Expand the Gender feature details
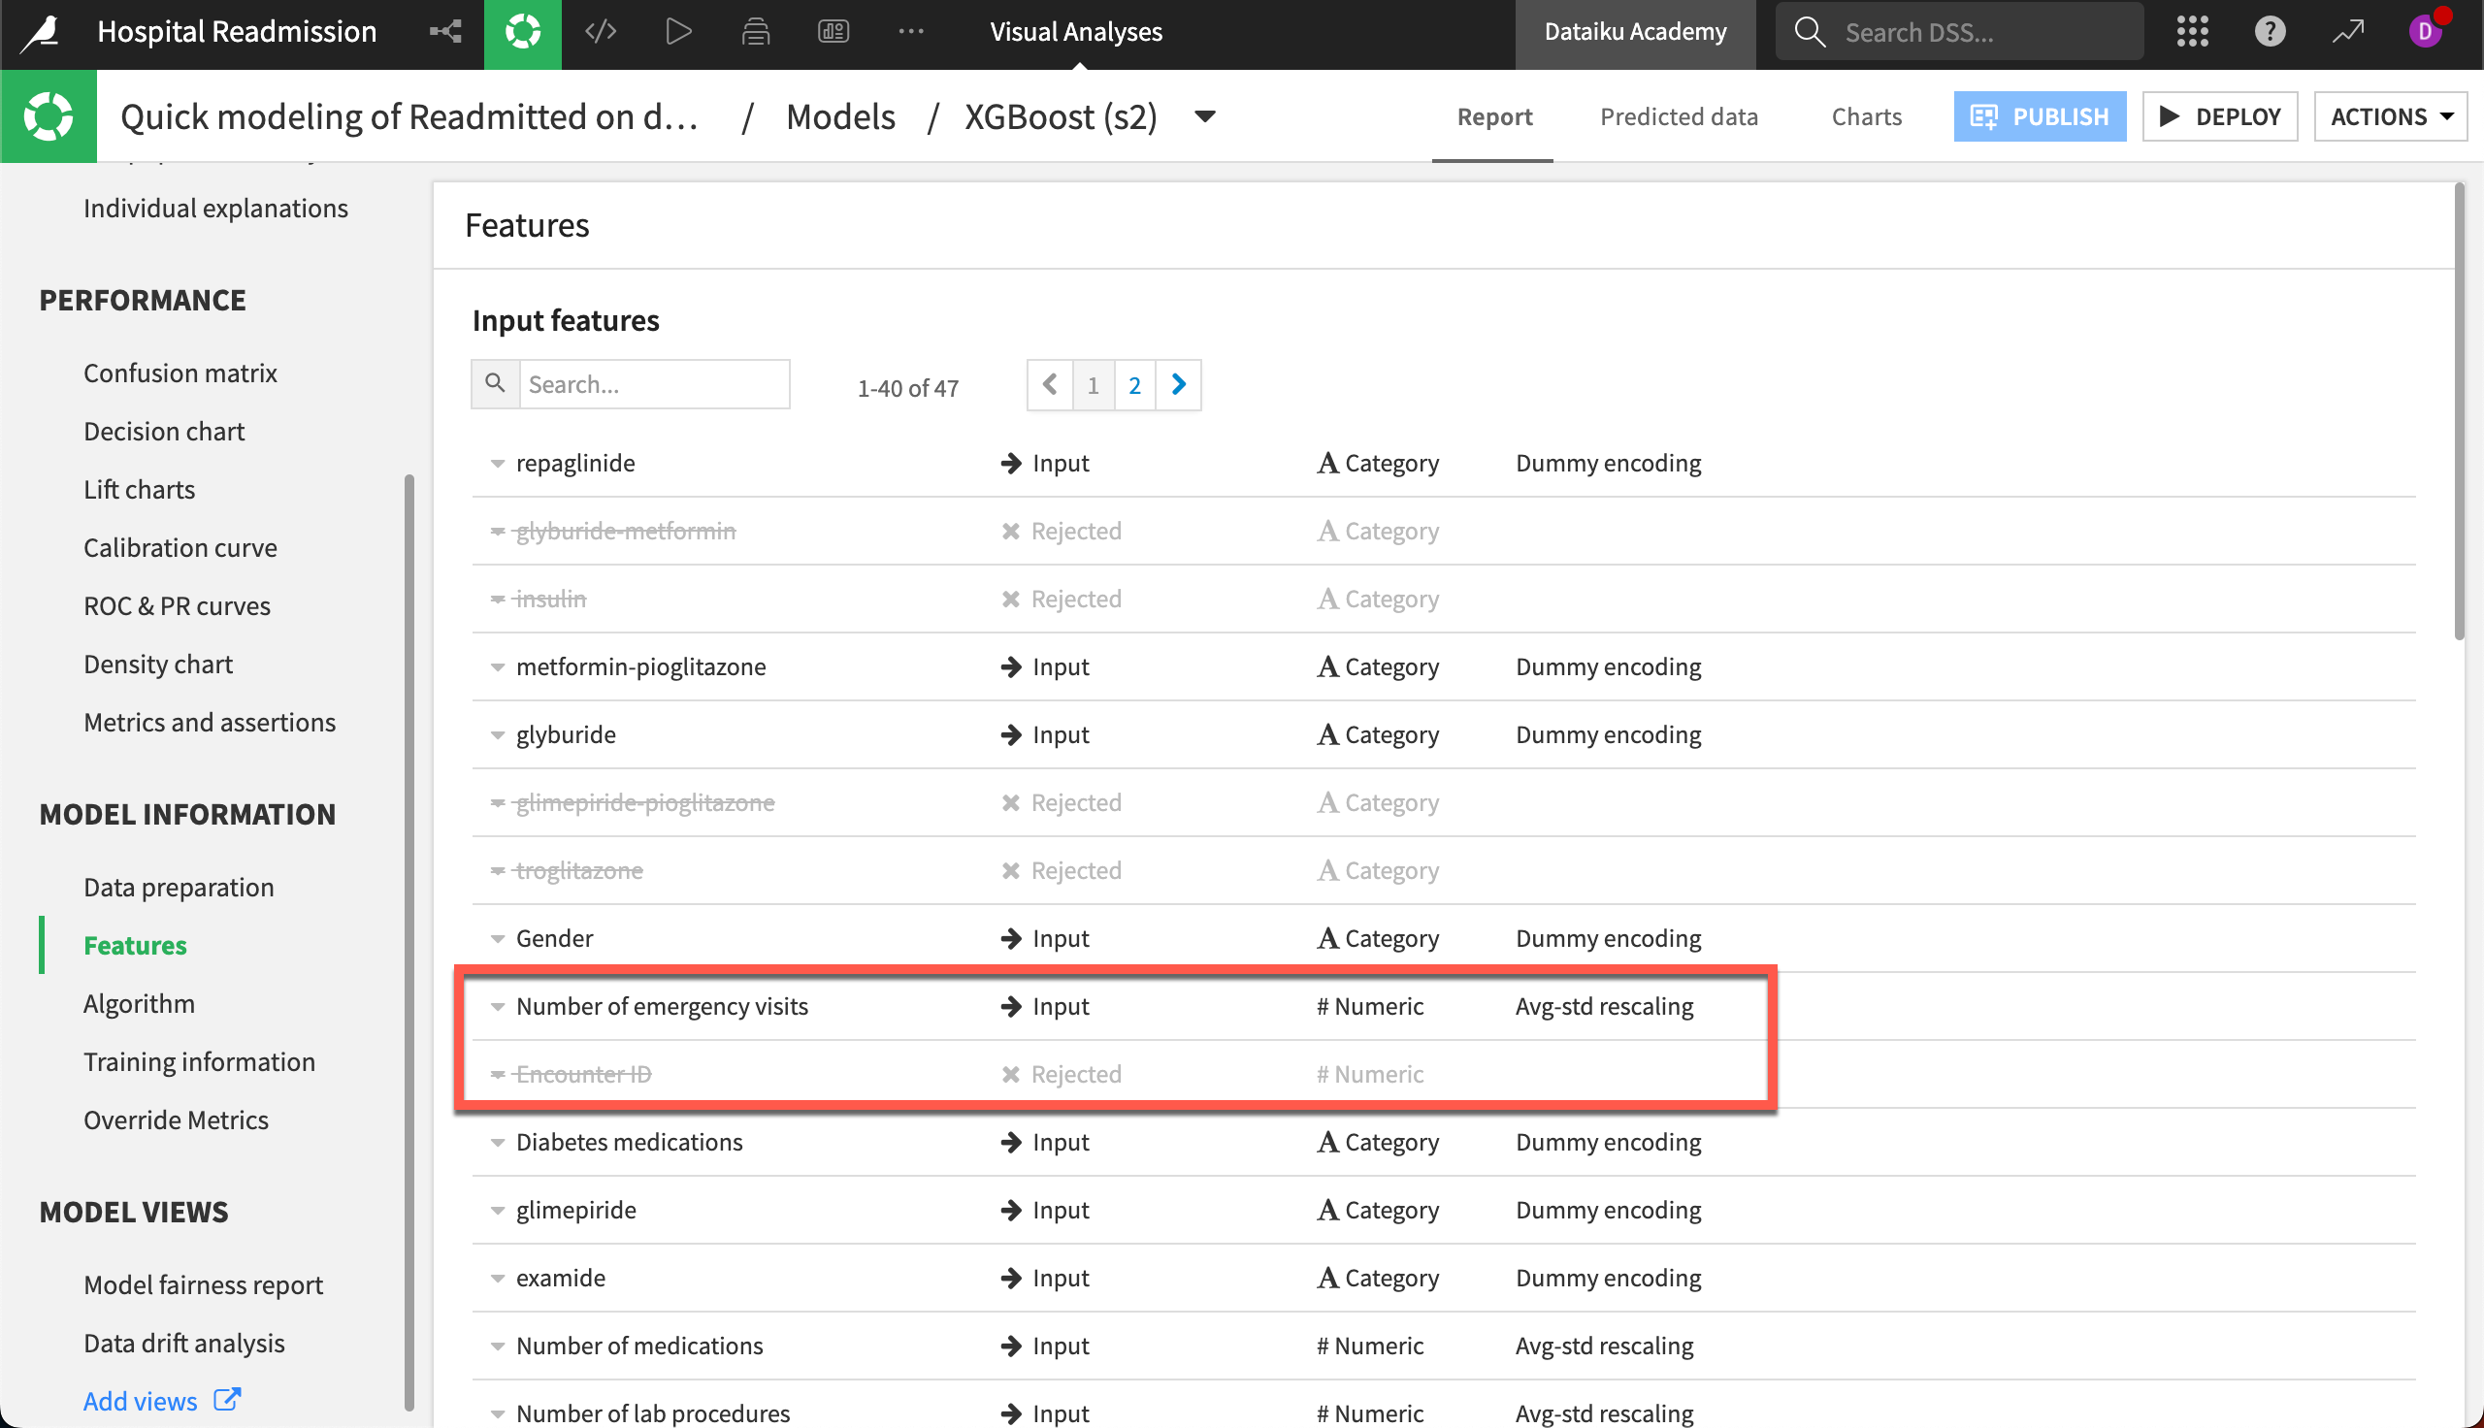2484x1428 pixels. (x=498, y=938)
